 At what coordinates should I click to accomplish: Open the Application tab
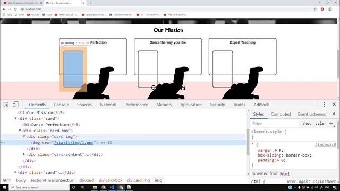191,105
